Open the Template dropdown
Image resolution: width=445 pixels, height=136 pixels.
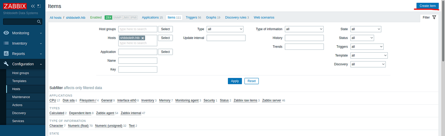tap(369, 55)
